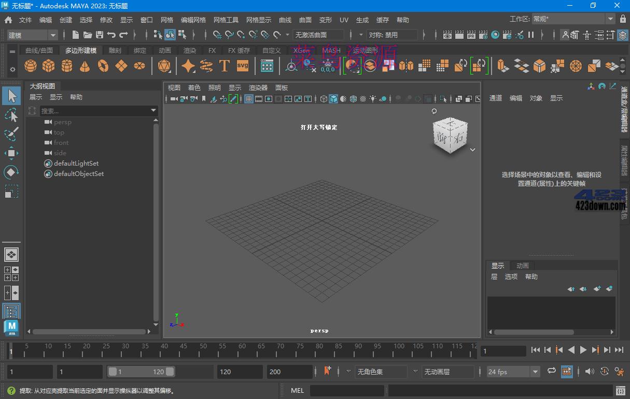Open the 网格工具 menu in the menu bar
The image size is (630, 399).
[x=226, y=20]
